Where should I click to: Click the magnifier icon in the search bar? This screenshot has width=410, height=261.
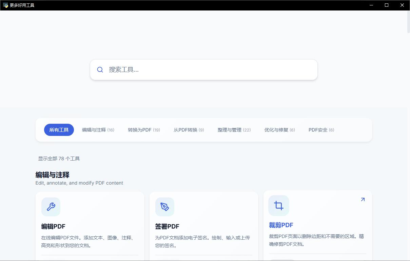coord(100,69)
